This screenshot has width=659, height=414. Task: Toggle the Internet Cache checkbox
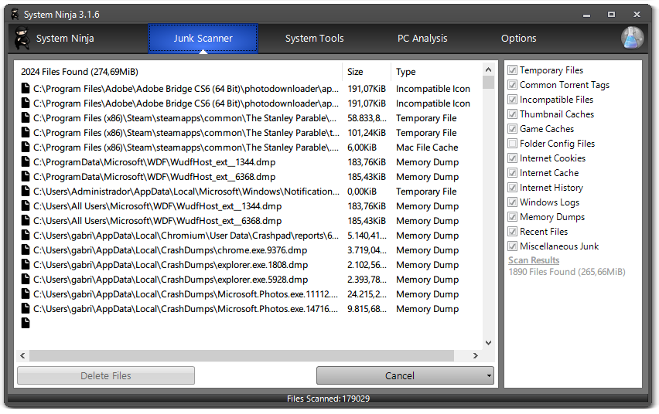click(512, 173)
